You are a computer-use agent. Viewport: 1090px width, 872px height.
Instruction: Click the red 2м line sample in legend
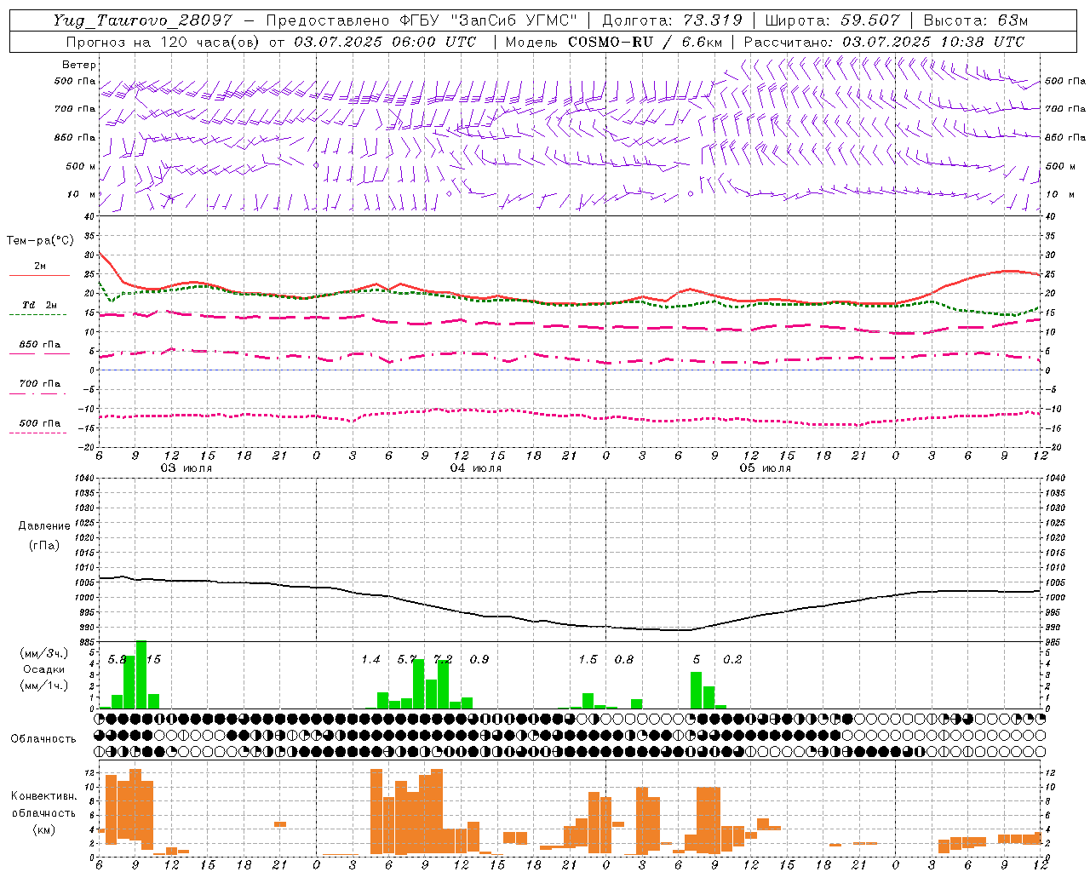pos(39,275)
